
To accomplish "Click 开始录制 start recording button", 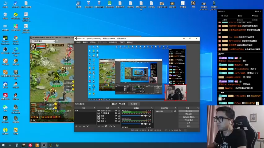I will tap(189, 114).
